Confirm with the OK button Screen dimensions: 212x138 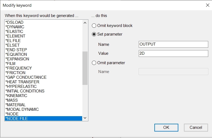tap(166, 127)
